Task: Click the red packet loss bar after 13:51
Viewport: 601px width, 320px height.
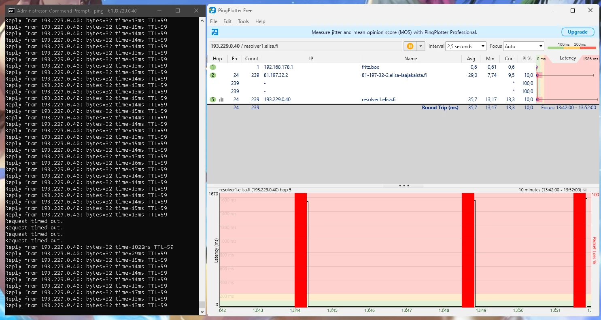Action: click(x=580, y=250)
